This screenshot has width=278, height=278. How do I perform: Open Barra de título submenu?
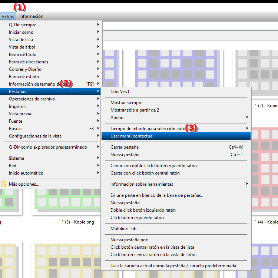[51, 54]
